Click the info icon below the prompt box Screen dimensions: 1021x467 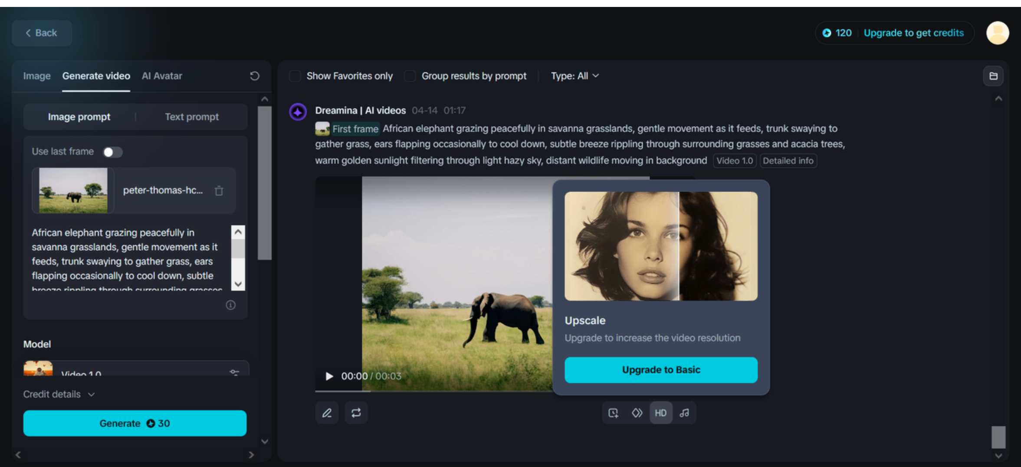[231, 305]
